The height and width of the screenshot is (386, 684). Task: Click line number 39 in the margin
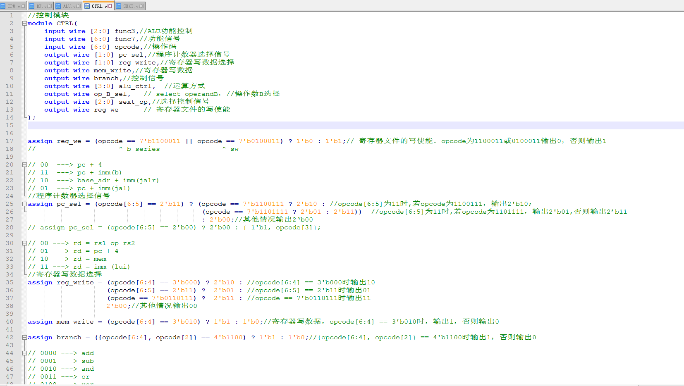(x=10, y=314)
